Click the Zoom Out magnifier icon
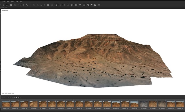This screenshot has width=185, height=112. 41,5
